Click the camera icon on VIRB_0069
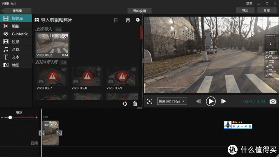 tap(111, 82)
